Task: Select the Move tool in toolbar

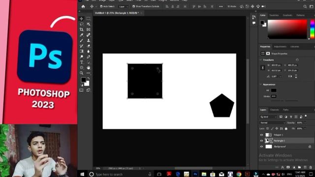Action: [x=81, y=19]
